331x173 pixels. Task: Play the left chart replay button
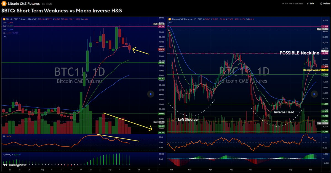(x=151, y=94)
